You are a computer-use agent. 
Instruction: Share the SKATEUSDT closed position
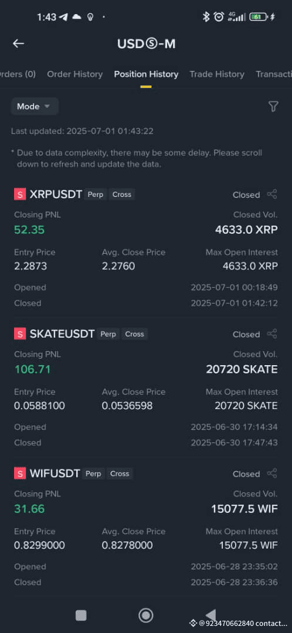272,334
